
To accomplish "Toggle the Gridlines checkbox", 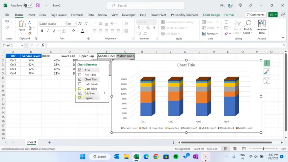I will tap(80, 93).
